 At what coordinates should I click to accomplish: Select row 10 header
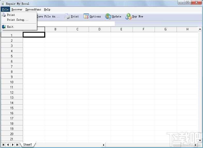click(12, 81)
